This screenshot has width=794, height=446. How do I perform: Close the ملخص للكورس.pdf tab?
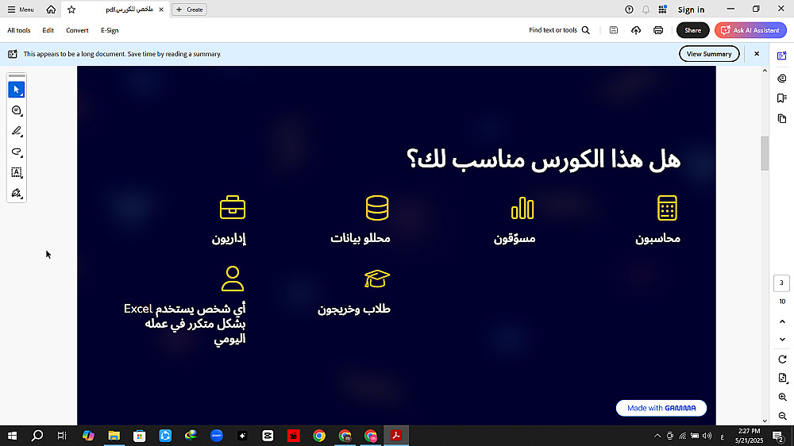(161, 10)
